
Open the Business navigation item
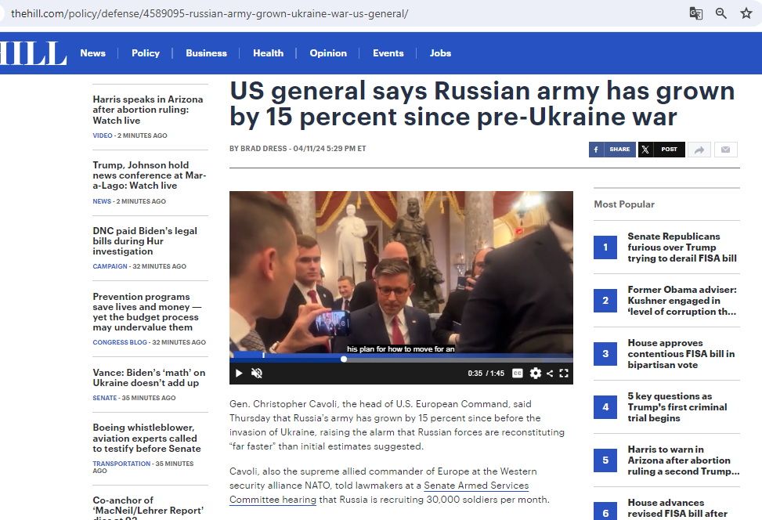206,53
